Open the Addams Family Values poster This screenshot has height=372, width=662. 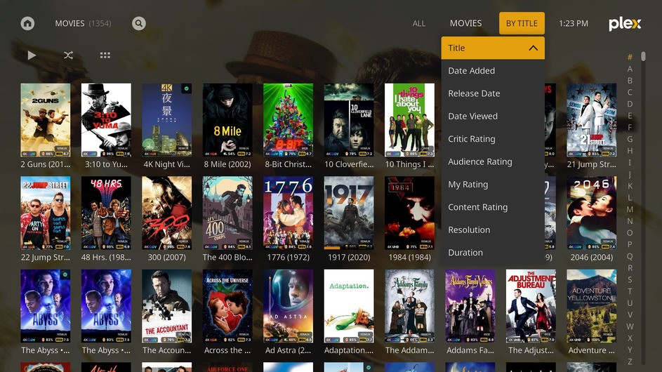(x=470, y=306)
